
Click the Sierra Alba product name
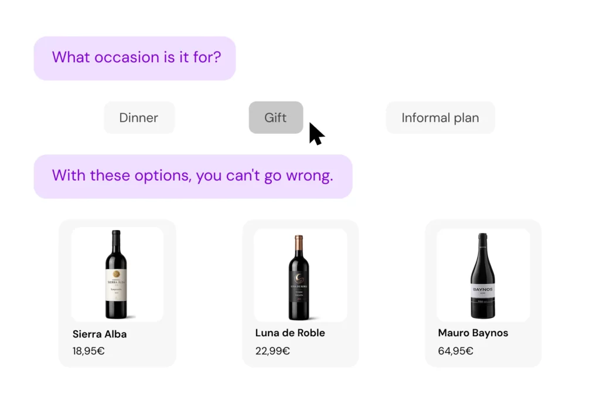(x=100, y=334)
